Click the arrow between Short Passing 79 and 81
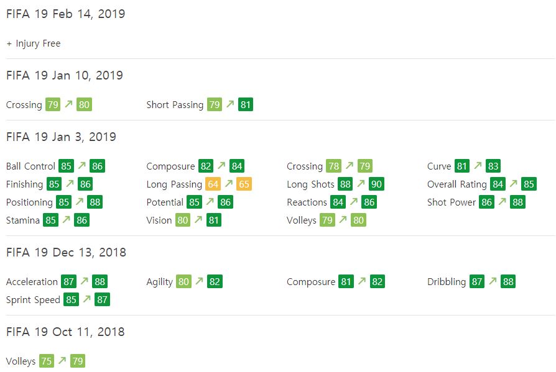The height and width of the screenshot is (372, 556). coord(230,104)
